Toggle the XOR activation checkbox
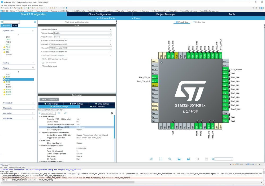 tap(43, 63)
